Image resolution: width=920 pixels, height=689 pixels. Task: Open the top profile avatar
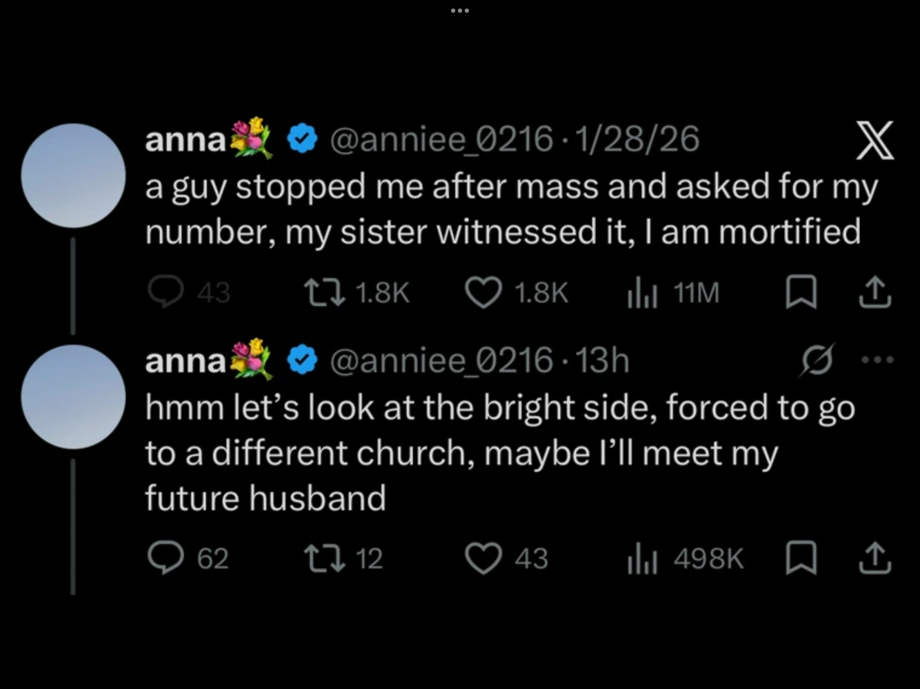pyautogui.click(x=73, y=175)
